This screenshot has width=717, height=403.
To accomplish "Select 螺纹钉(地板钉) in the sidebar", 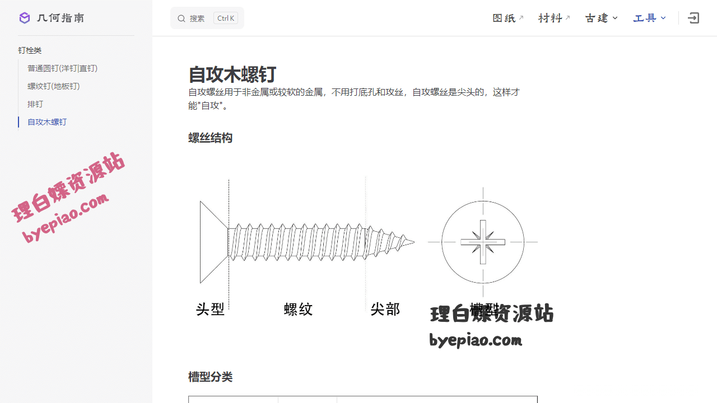I will point(54,86).
